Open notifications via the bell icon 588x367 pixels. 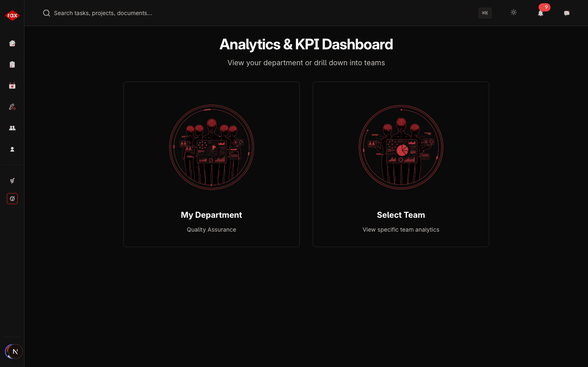(541, 13)
